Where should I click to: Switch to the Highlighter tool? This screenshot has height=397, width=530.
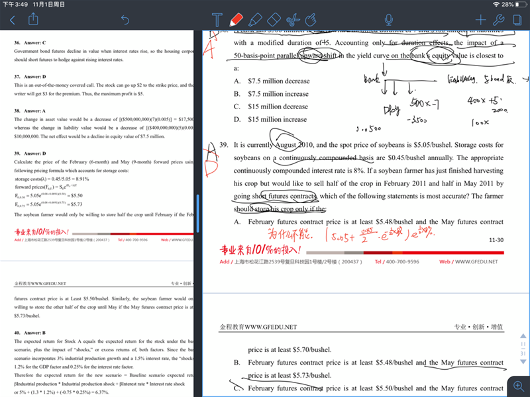tap(255, 20)
